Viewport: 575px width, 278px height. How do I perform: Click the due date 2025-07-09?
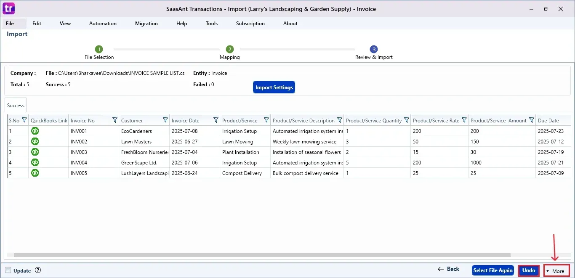point(551,173)
